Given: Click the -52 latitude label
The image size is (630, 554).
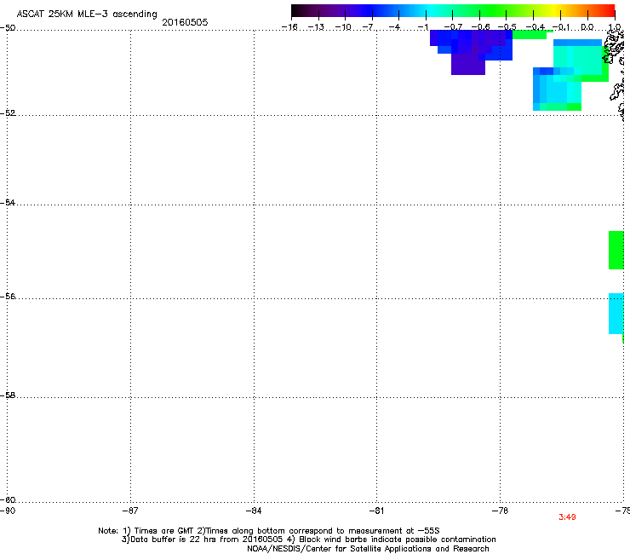Looking at the screenshot, I should tap(8, 113).
